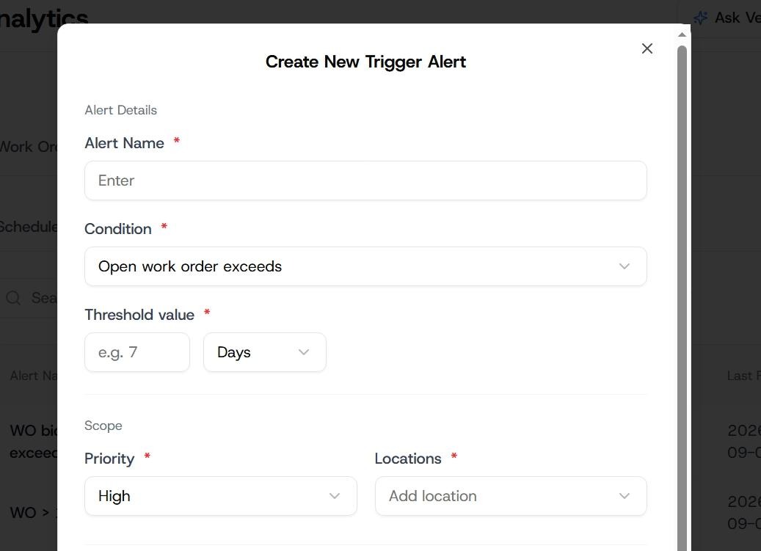The height and width of the screenshot is (551, 761).
Task: Click the search magnifier icon behind dialog
Action: point(13,298)
